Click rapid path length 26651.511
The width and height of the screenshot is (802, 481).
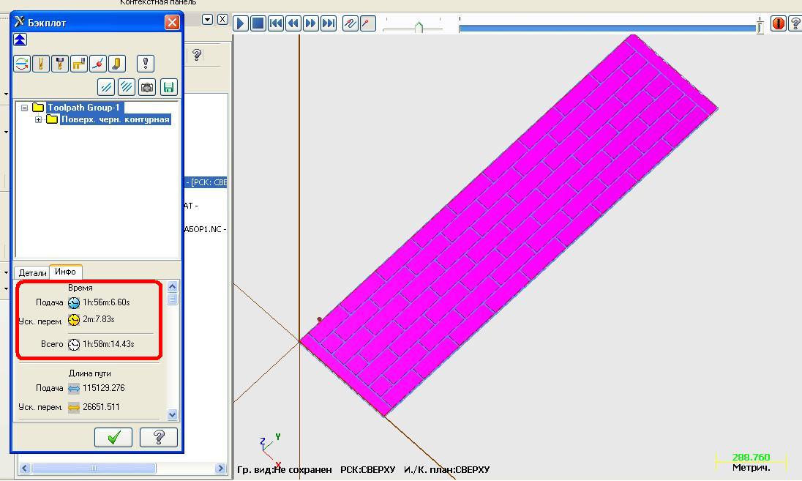coord(101,407)
